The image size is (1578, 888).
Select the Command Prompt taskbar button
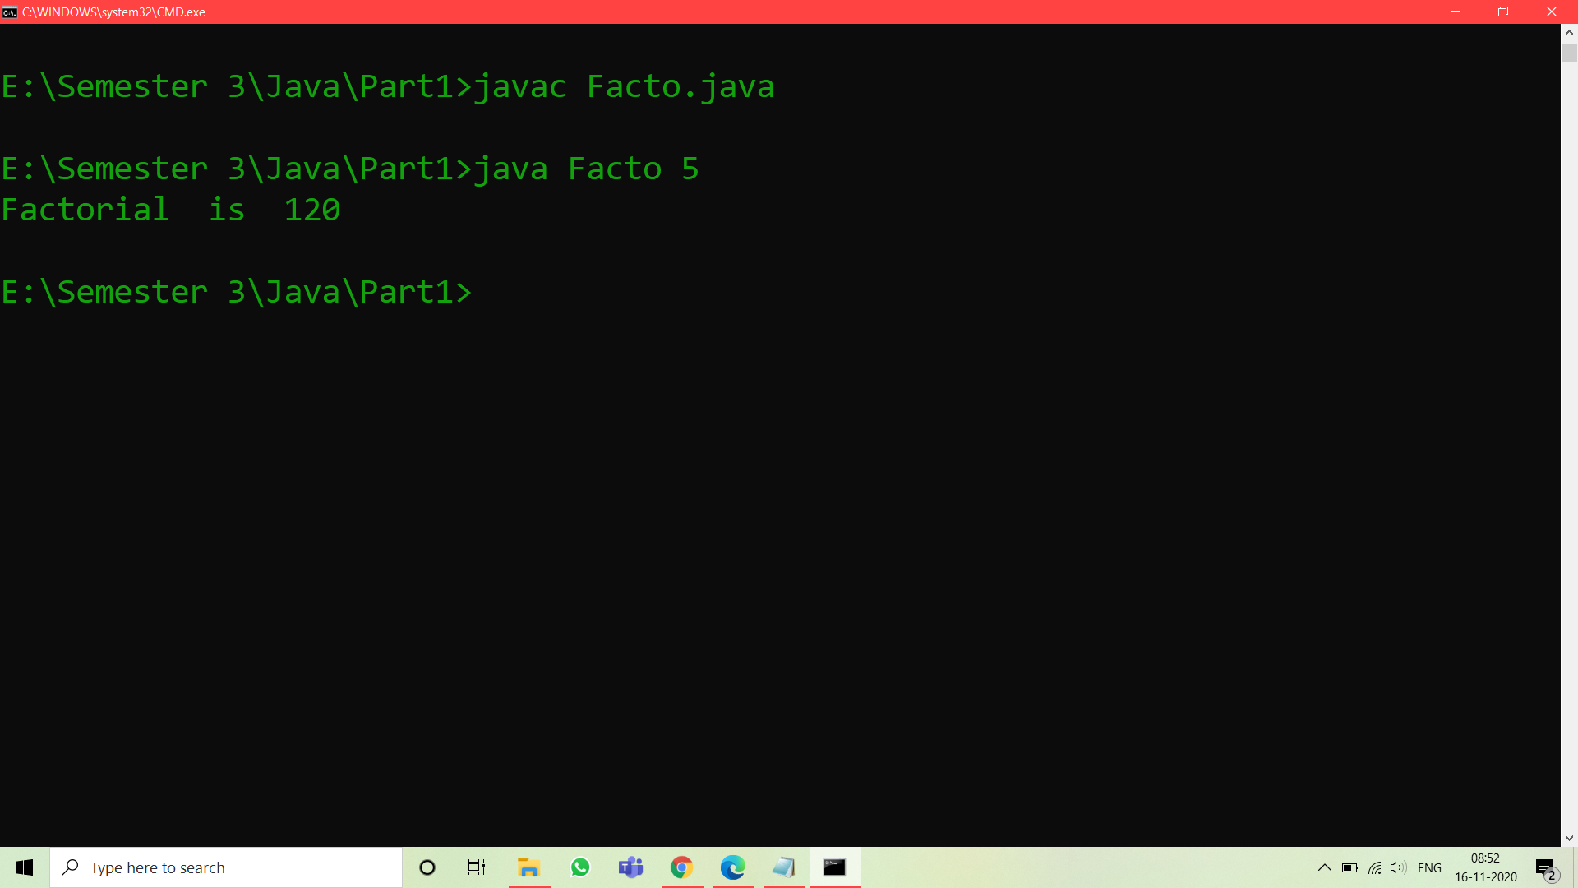pyautogui.click(x=835, y=867)
